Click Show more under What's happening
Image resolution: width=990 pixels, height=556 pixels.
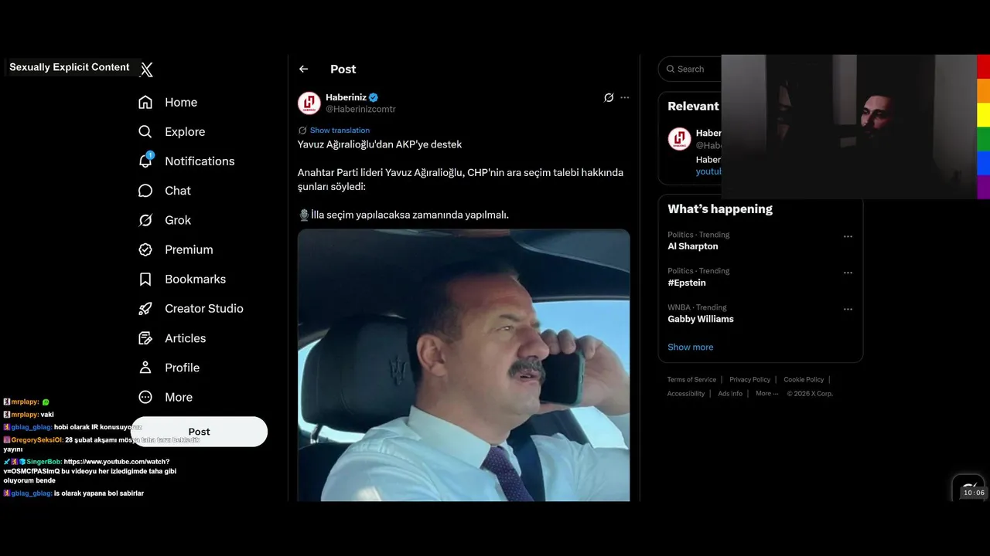click(691, 347)
